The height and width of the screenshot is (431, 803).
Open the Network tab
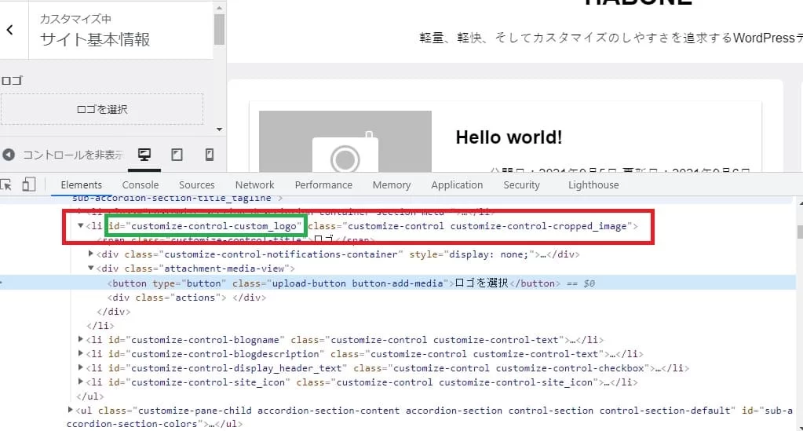pos(254,185)
